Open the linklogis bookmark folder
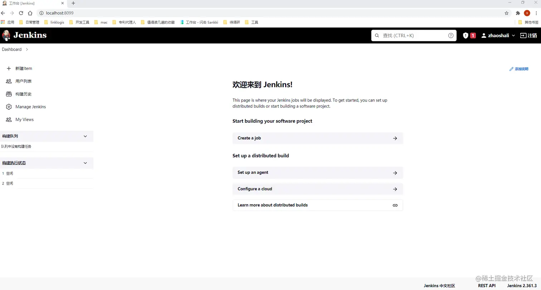Image resolution: width=541 pixels, height=290 pixels. [x=54, y=22]
